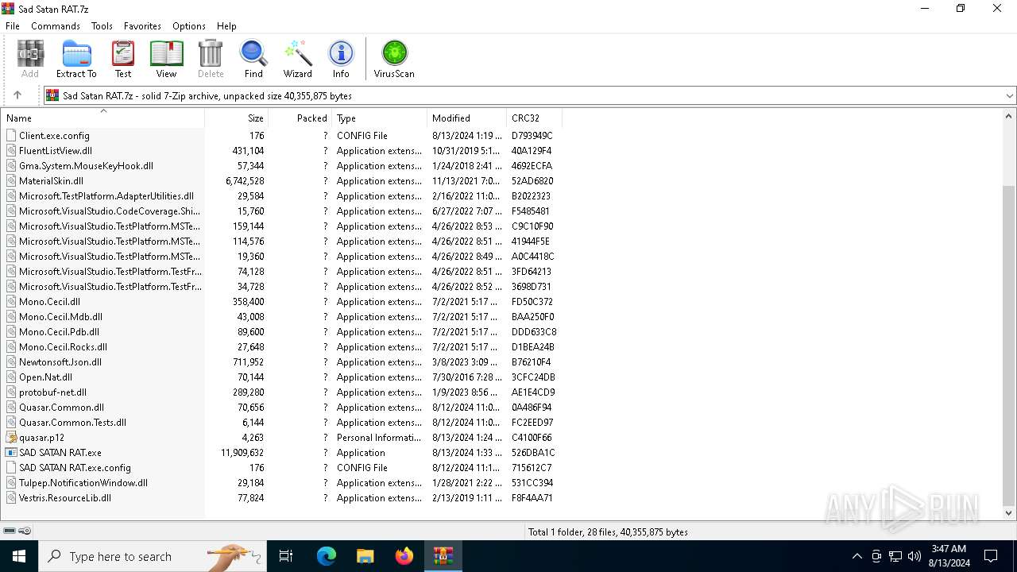Select Quasar.Common.Tests.dll file
The image size is (1017, 572).
click(72, 423)
